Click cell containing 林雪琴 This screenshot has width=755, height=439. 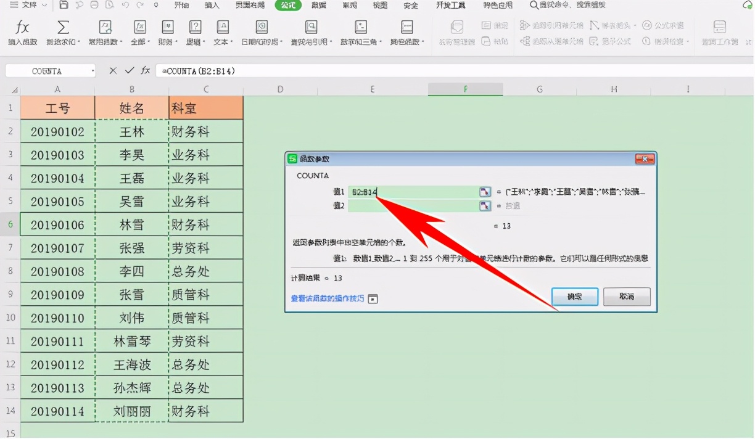point(132,341)
